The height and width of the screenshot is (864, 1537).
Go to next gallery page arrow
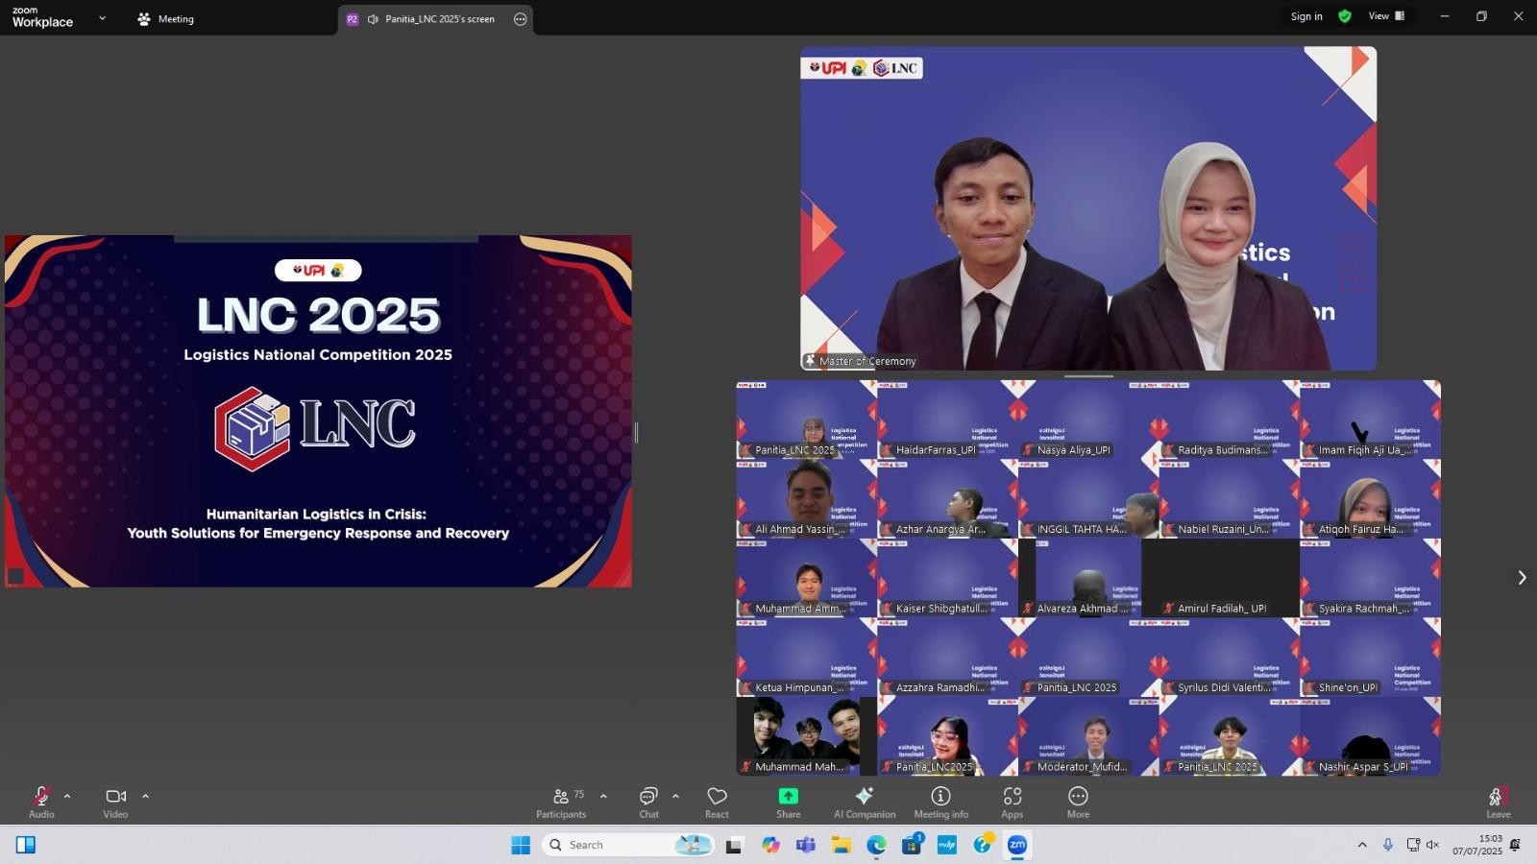(x=1522, y=578)
